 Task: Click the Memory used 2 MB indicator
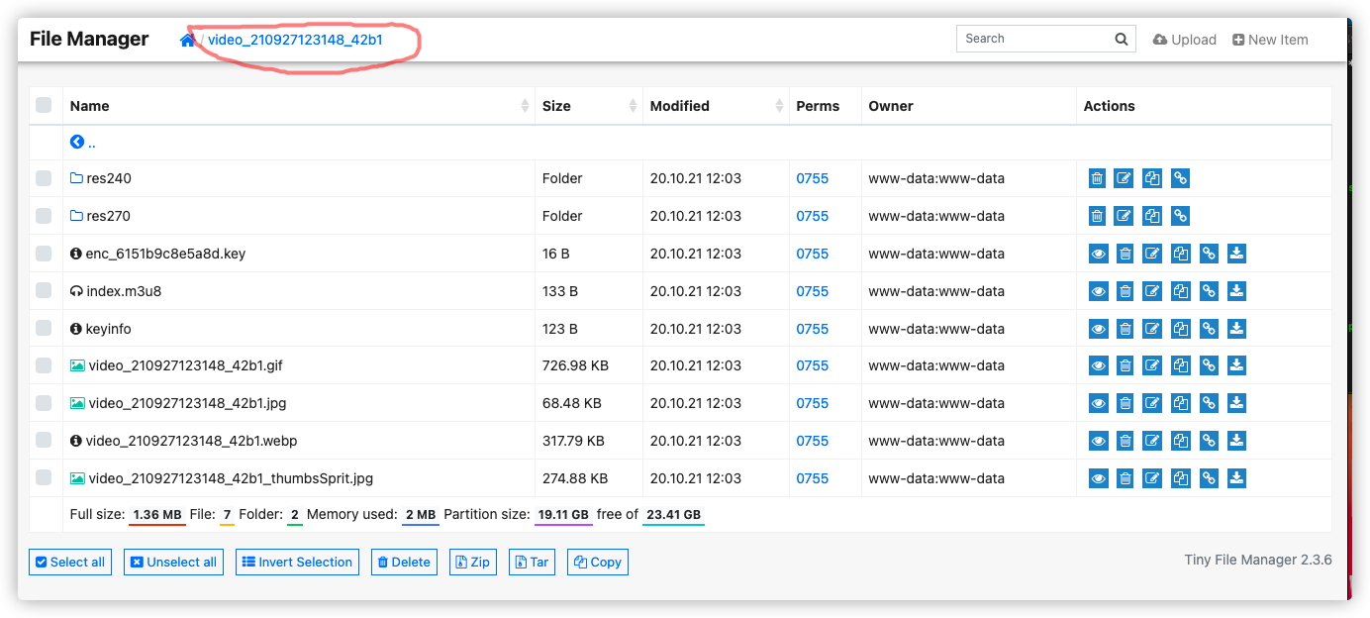(x=416, y=514)
